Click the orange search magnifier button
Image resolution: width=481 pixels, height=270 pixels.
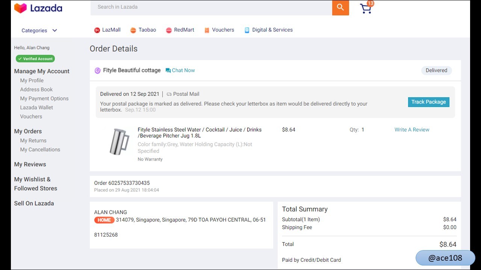pyautogui.click(x=340, y=7)
